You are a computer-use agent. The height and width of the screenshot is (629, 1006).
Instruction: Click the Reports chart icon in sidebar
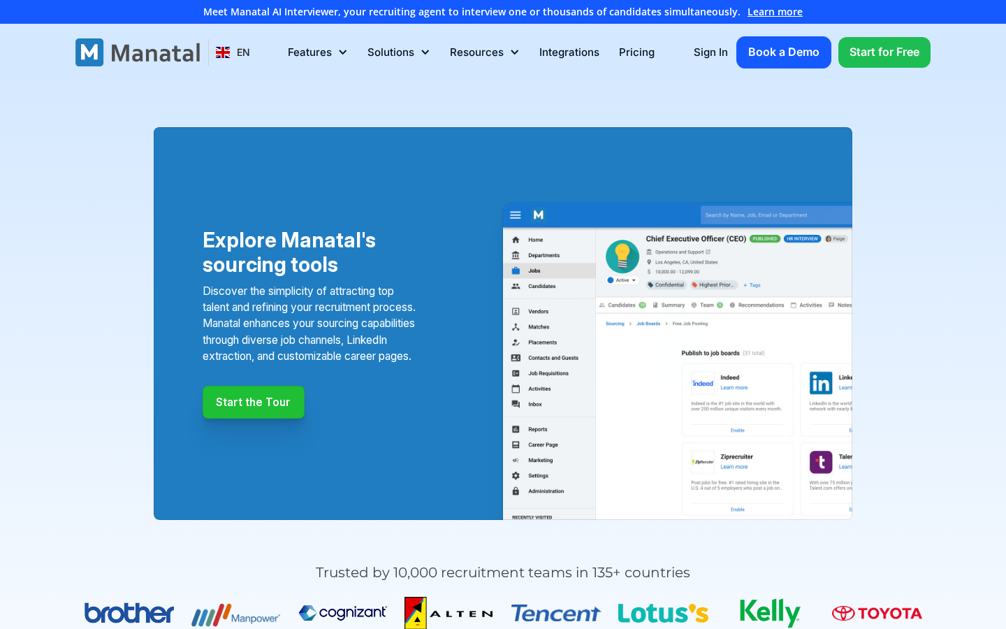coord(516,429)
